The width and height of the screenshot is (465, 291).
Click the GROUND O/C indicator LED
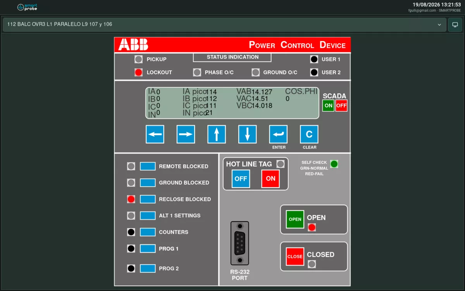point(255,72)
